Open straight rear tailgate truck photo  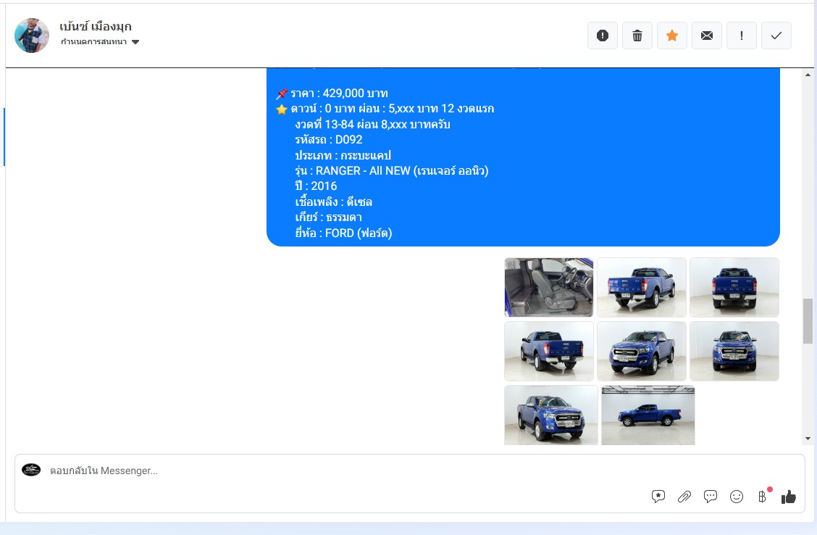coord(734,287)
